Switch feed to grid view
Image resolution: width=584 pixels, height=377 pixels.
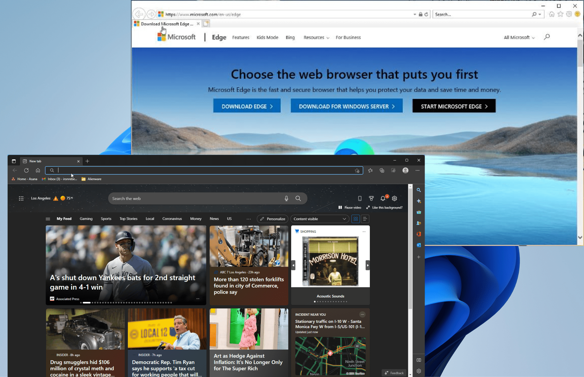coord(355,219)
